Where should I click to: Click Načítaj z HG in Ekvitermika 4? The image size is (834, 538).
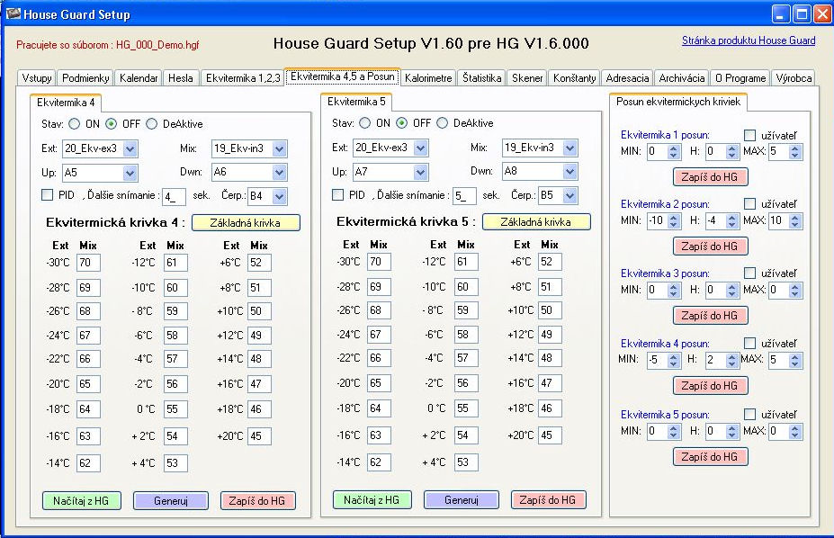(x=81, y=501)
